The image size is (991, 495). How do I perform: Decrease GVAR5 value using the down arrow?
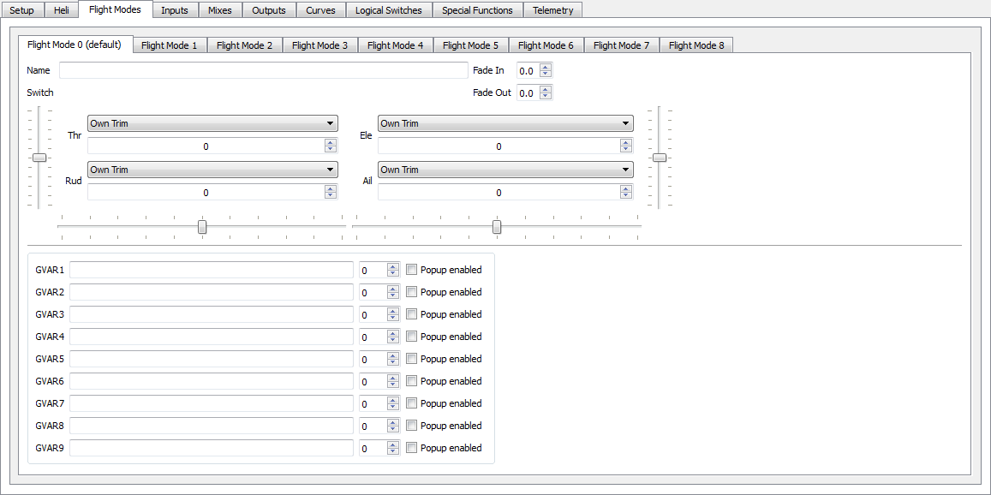(x=393, y=362)
